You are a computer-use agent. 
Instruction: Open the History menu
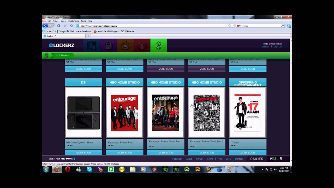63,21
